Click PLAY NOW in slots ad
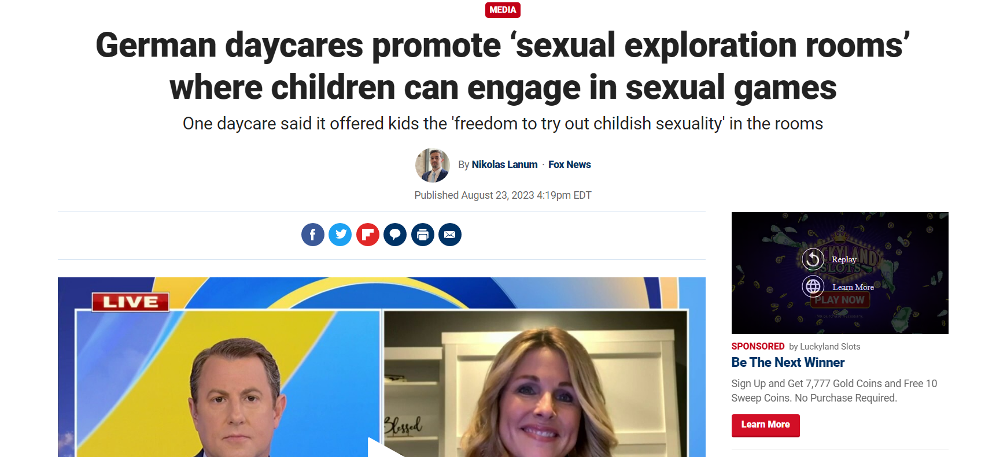Screen dimensions: 996x457 [x=840, y=300]
